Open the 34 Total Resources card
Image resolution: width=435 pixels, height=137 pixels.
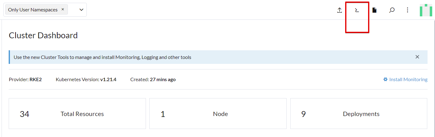tap(77, 114)
